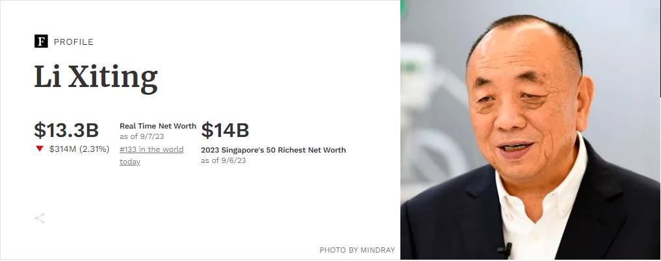Image resolution: width=661 pixels, height=261 pixels.
Task: Open the share icon
Action: pos(40,218)
